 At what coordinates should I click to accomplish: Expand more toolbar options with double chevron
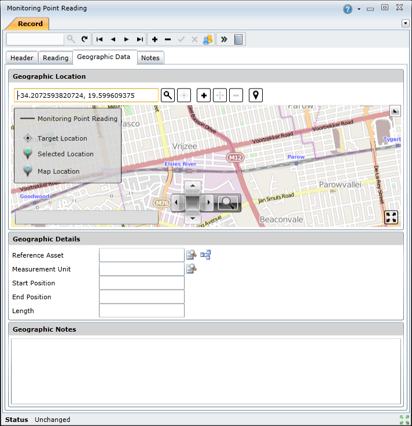pos(224,39)
